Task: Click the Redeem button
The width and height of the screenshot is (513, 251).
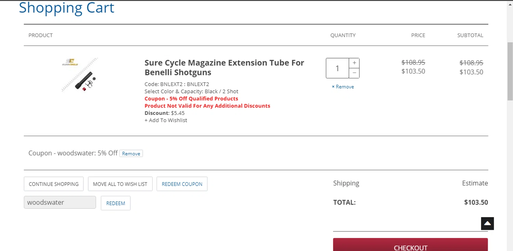Action: click(x=116, y=203)
